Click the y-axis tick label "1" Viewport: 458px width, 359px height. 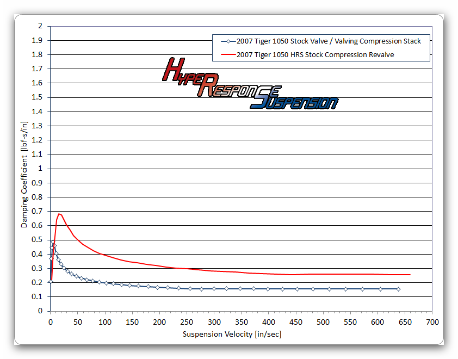pos(40,169)
